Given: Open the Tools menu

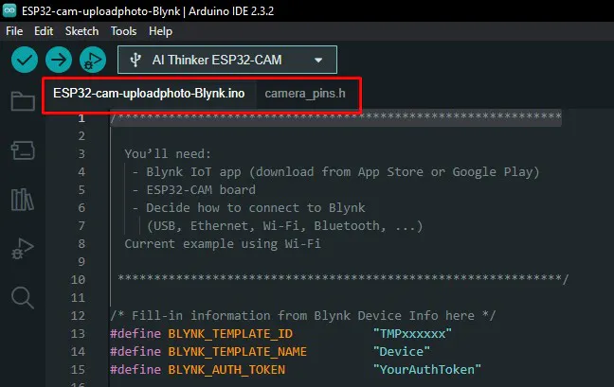Looking at the screenshot, I should click(x=124, y=31).
